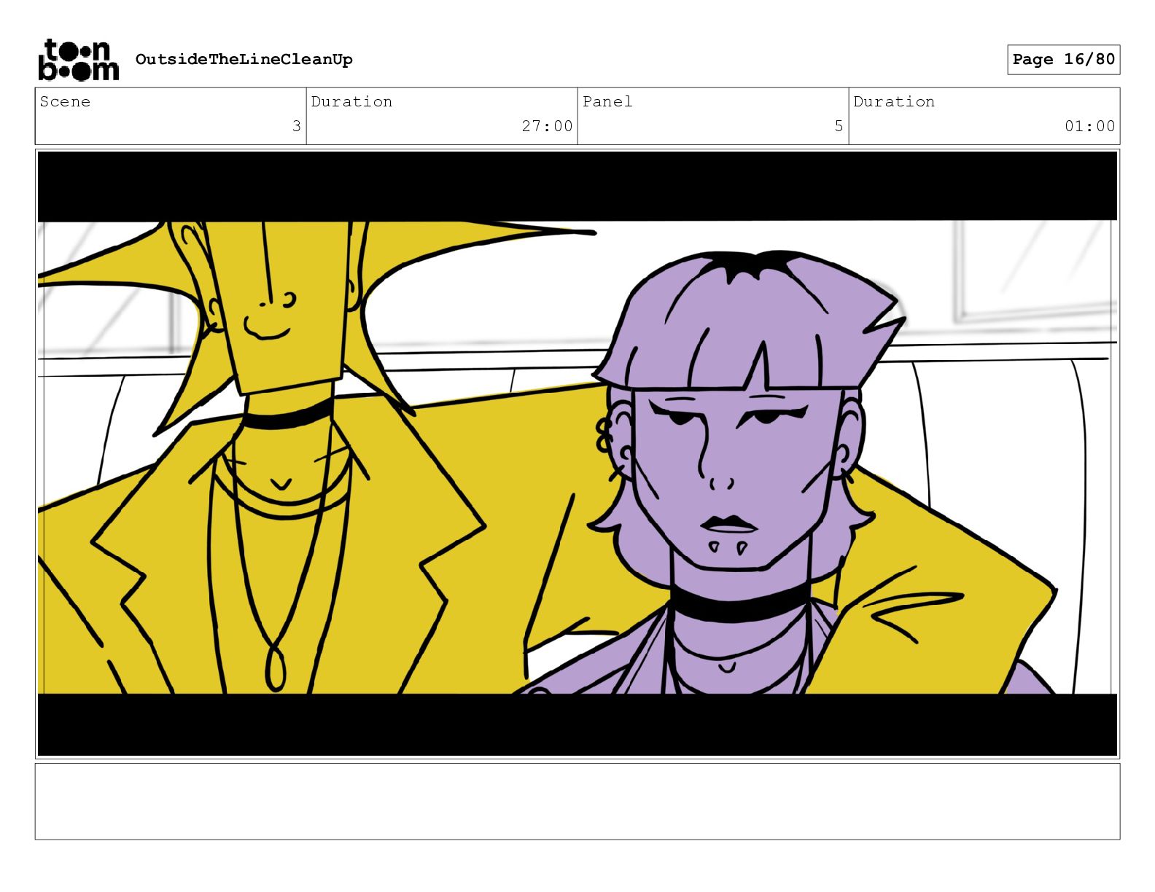Click the panel duration value 01:00
The width and height of the screenshot is (1155, 892).
pos(1089,126)
